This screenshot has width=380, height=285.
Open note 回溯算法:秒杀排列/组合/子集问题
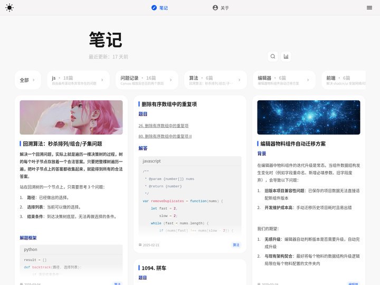[x=62, y=144]
